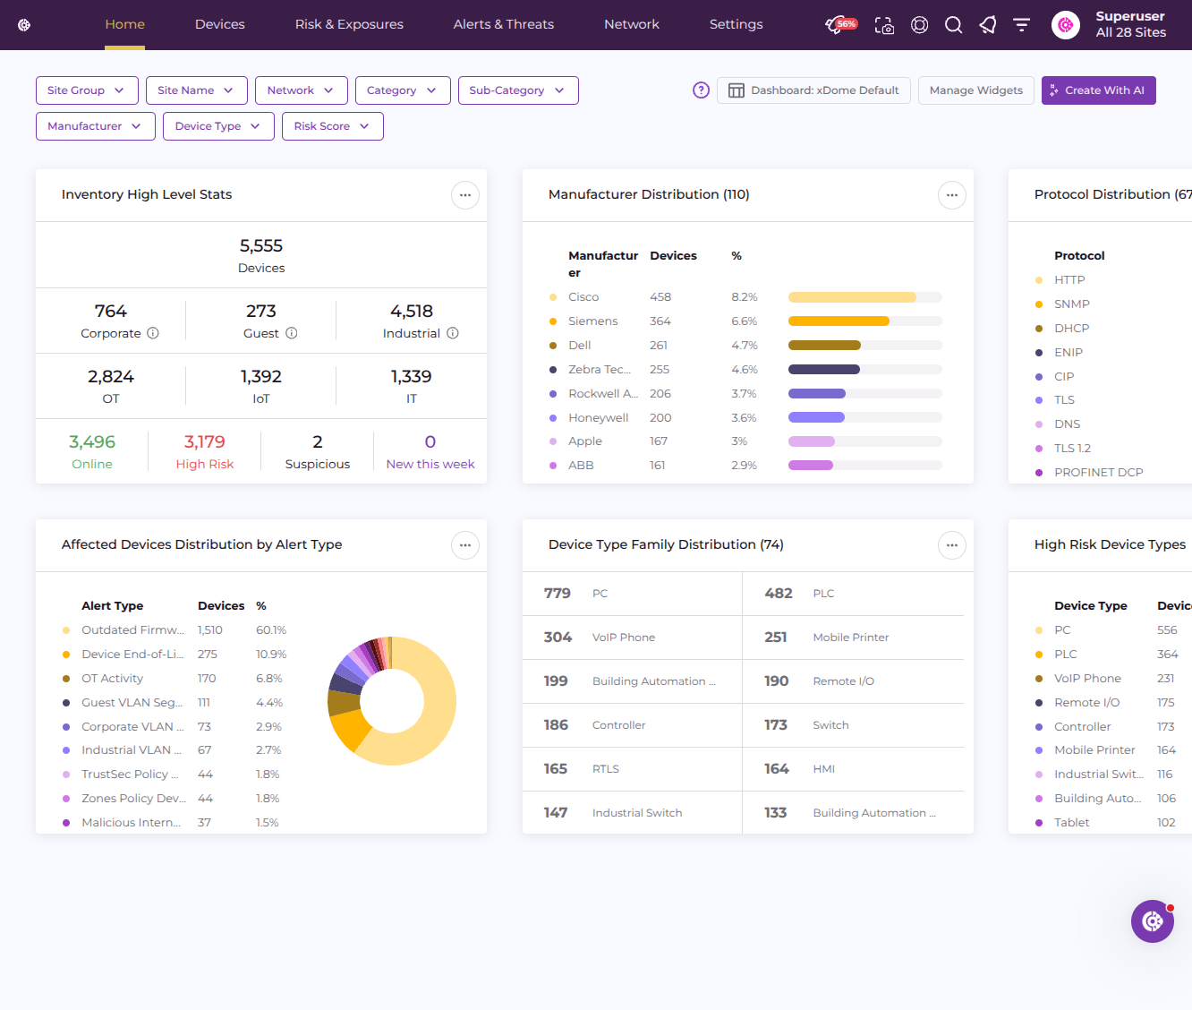Click the filter lines icon in header

tap(1021, 25)
